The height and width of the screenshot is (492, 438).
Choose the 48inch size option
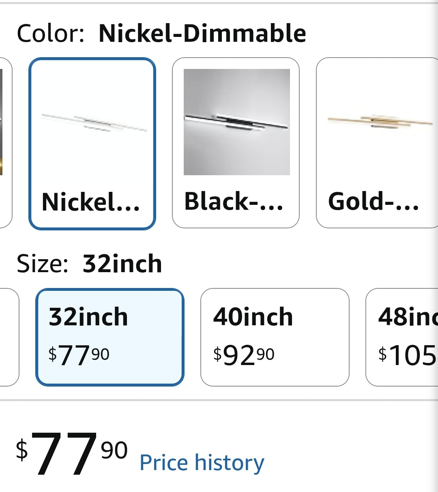pos(402,337)
